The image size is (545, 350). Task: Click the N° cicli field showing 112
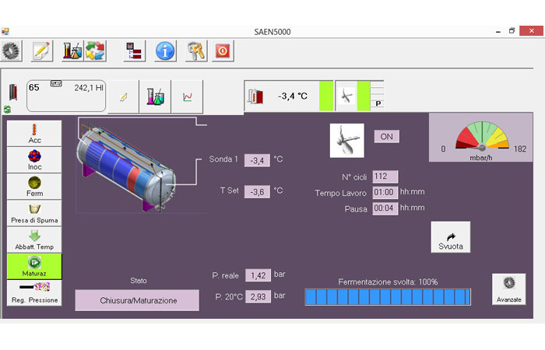tap(385, 177)
